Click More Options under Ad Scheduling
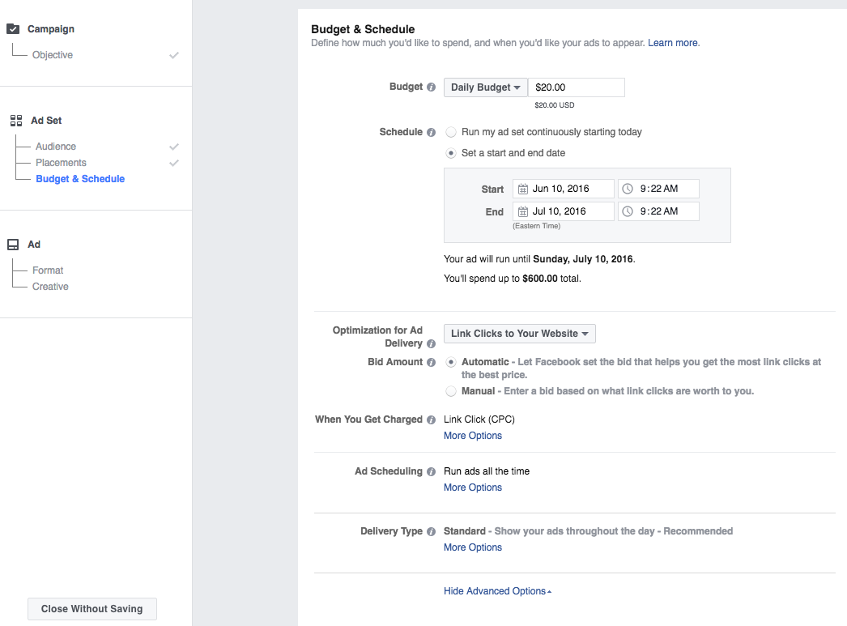 (473, 488)
